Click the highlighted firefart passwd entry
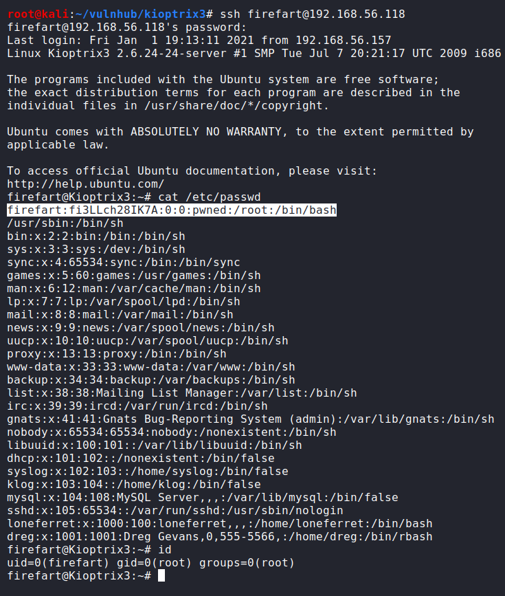Screen dimensions: 505x596 172,210
